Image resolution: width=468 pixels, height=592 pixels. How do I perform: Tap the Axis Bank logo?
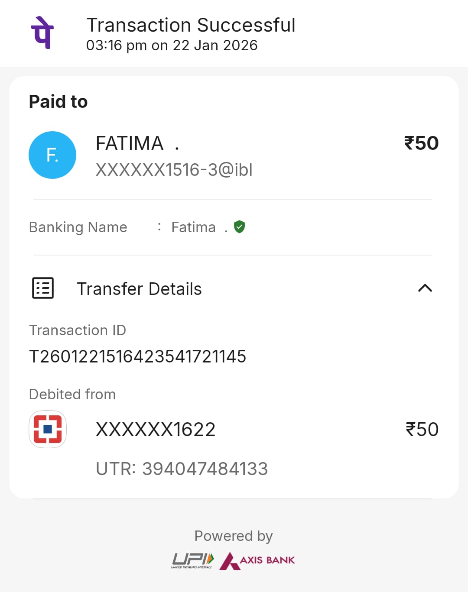click(x=257, y=560)
